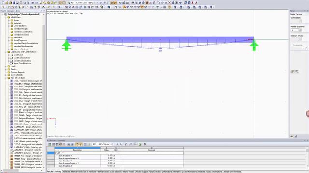Click the 'Sum of loads in Z' table row
309x173 pixels.
[119, 166]
